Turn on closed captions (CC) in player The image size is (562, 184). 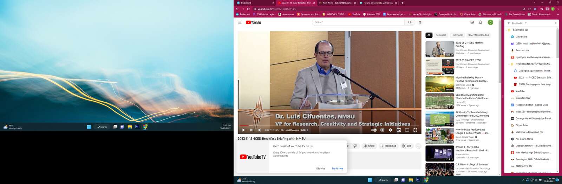point(382,130)
